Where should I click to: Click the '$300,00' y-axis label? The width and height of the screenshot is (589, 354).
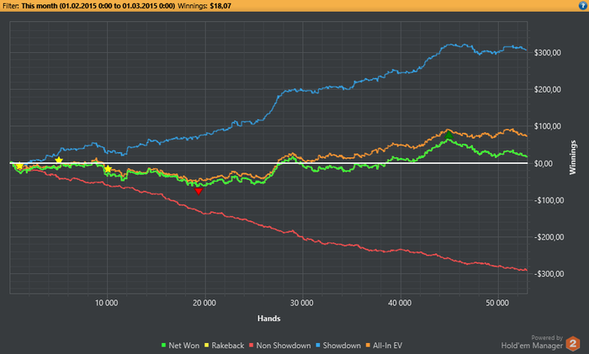[547, 53]
